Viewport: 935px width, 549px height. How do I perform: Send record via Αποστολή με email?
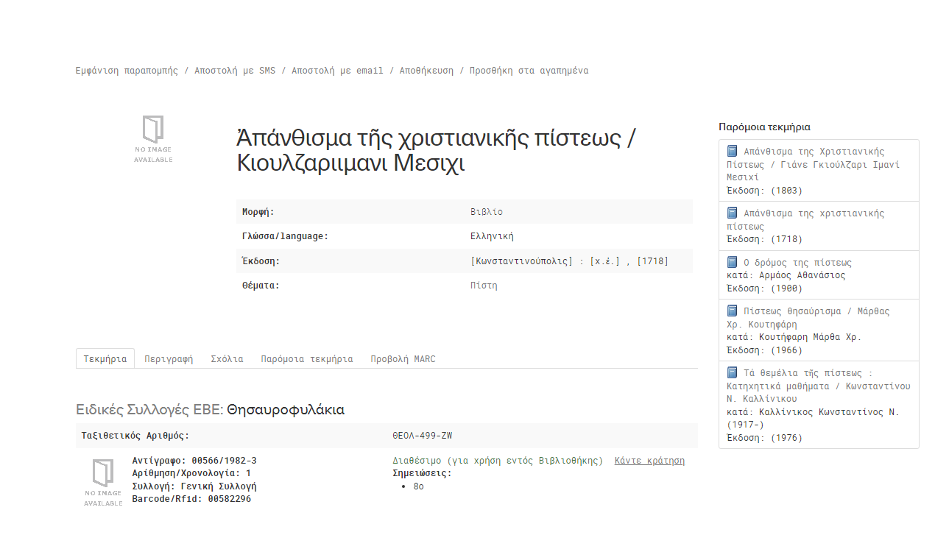point(337,71)
